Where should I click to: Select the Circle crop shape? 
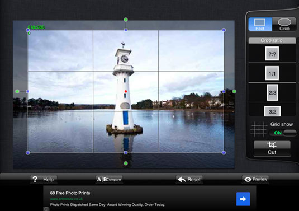284,24
